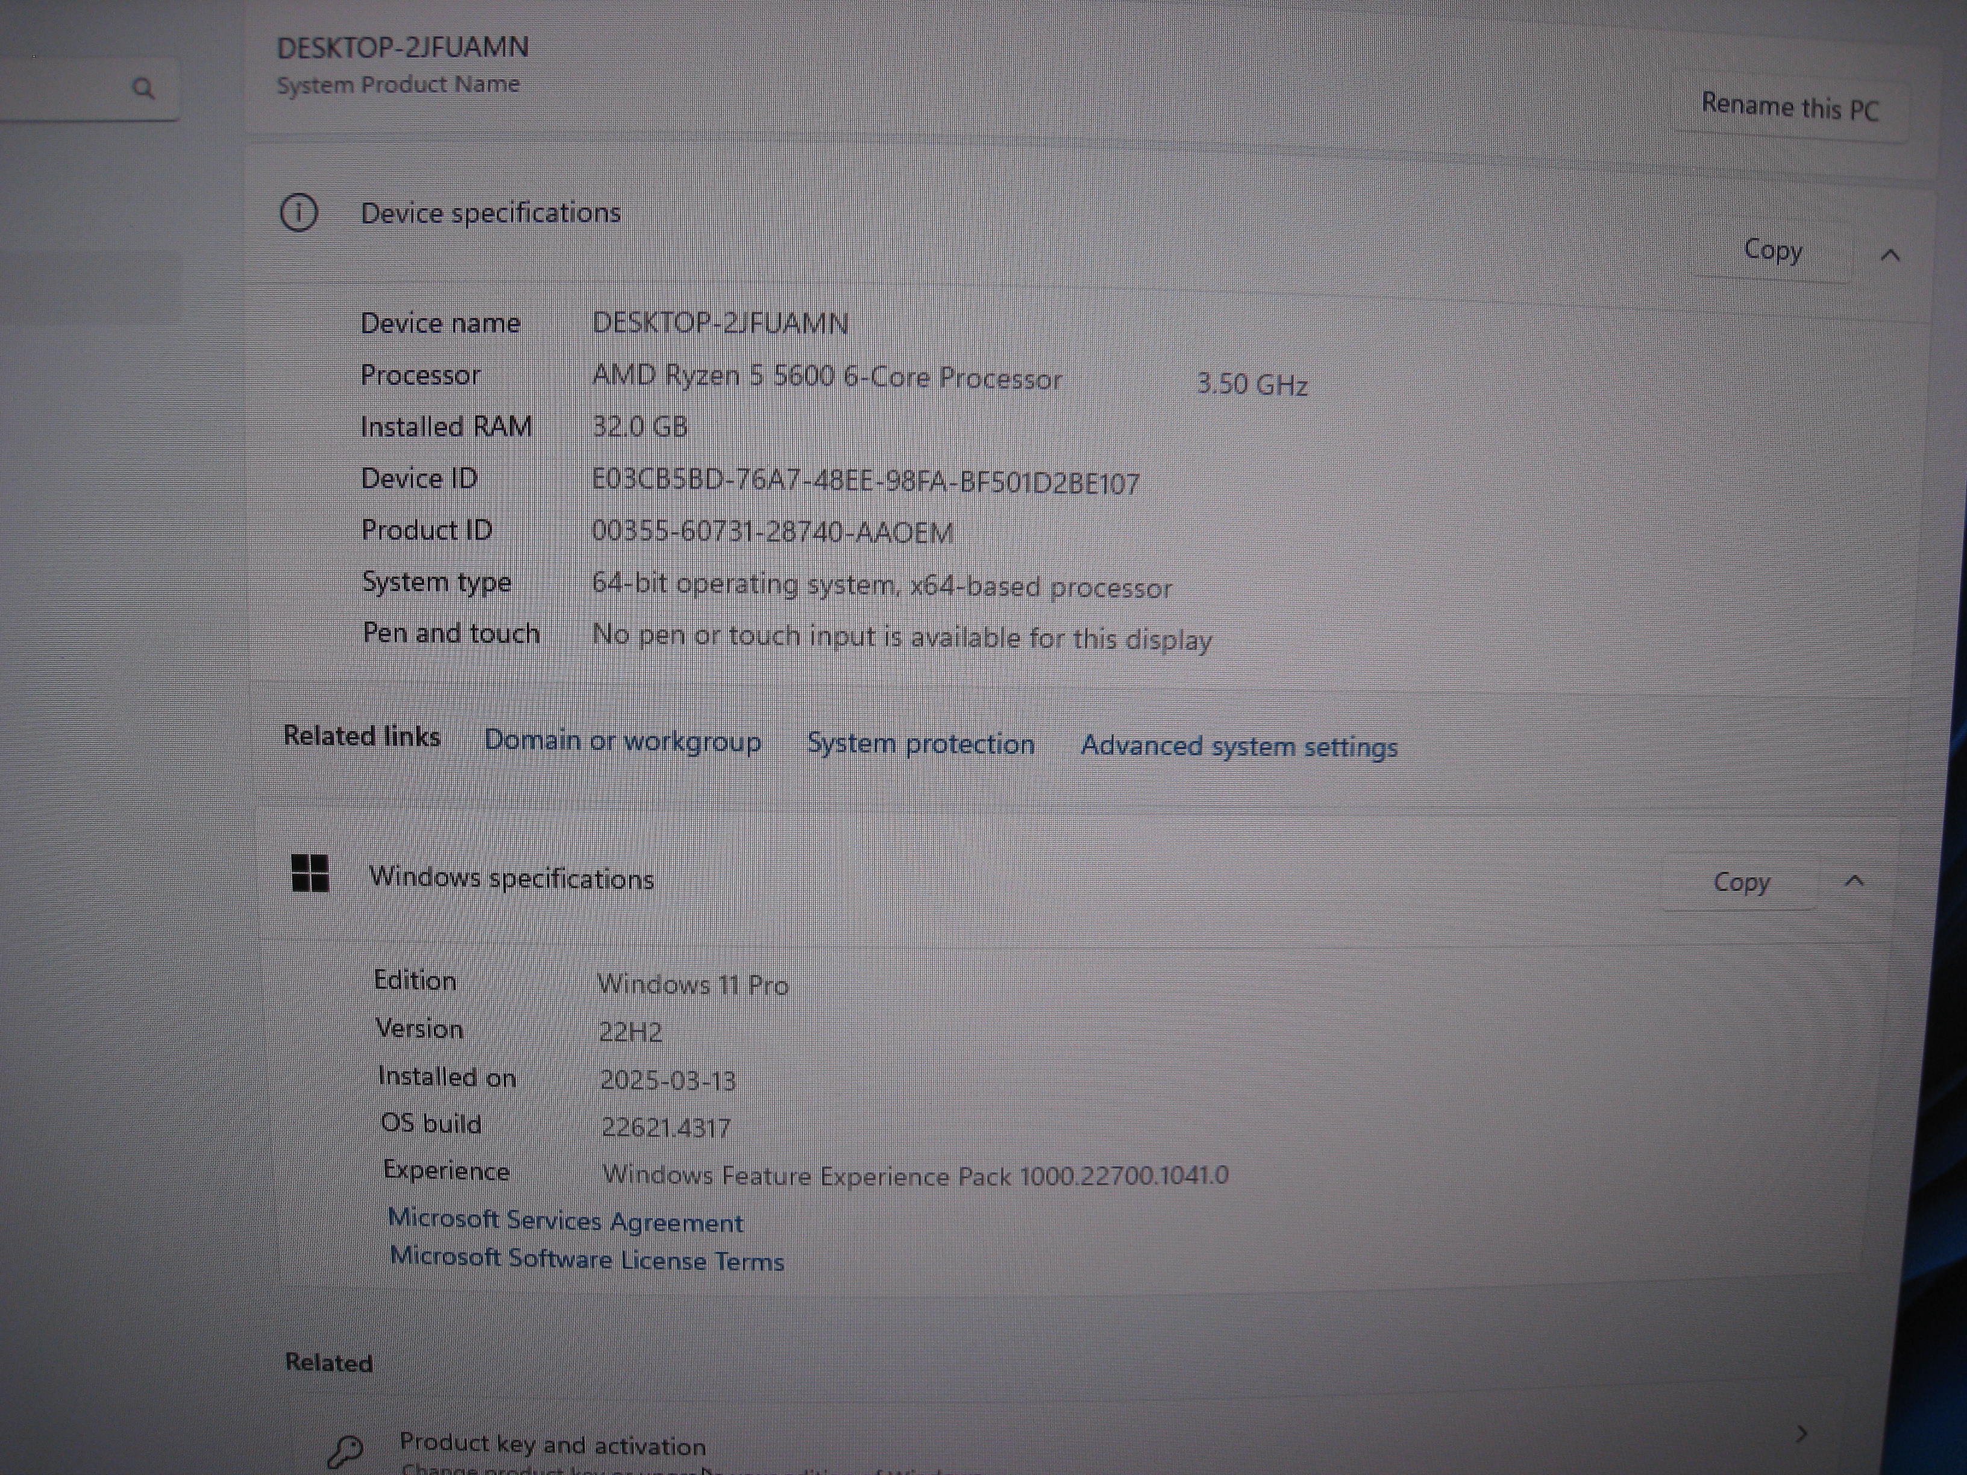Select Installed RAM value 32.0 GB
Image resolution: width=1967 pixels, height=1475 pixels.
640,427
